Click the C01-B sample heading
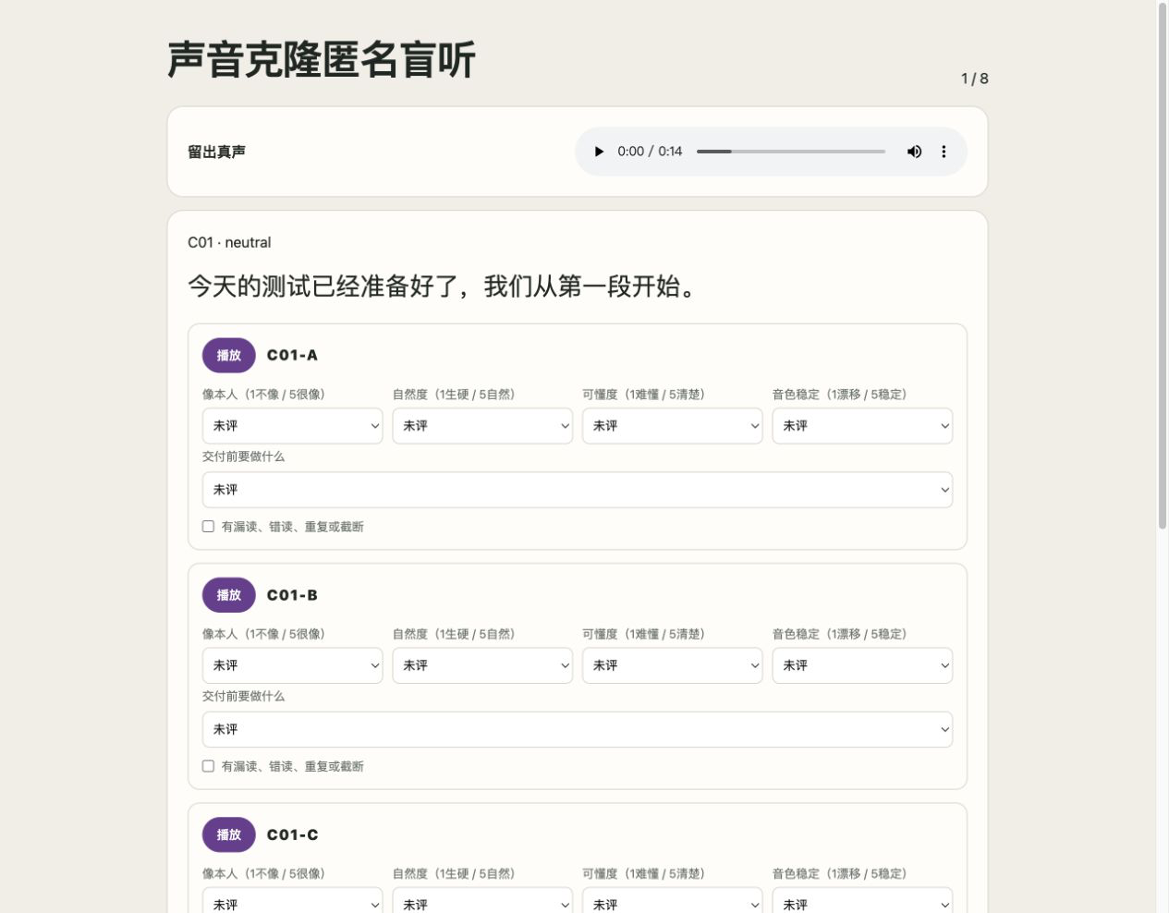The height and width of the screenshot is (913, 1169). coord(292,595)
